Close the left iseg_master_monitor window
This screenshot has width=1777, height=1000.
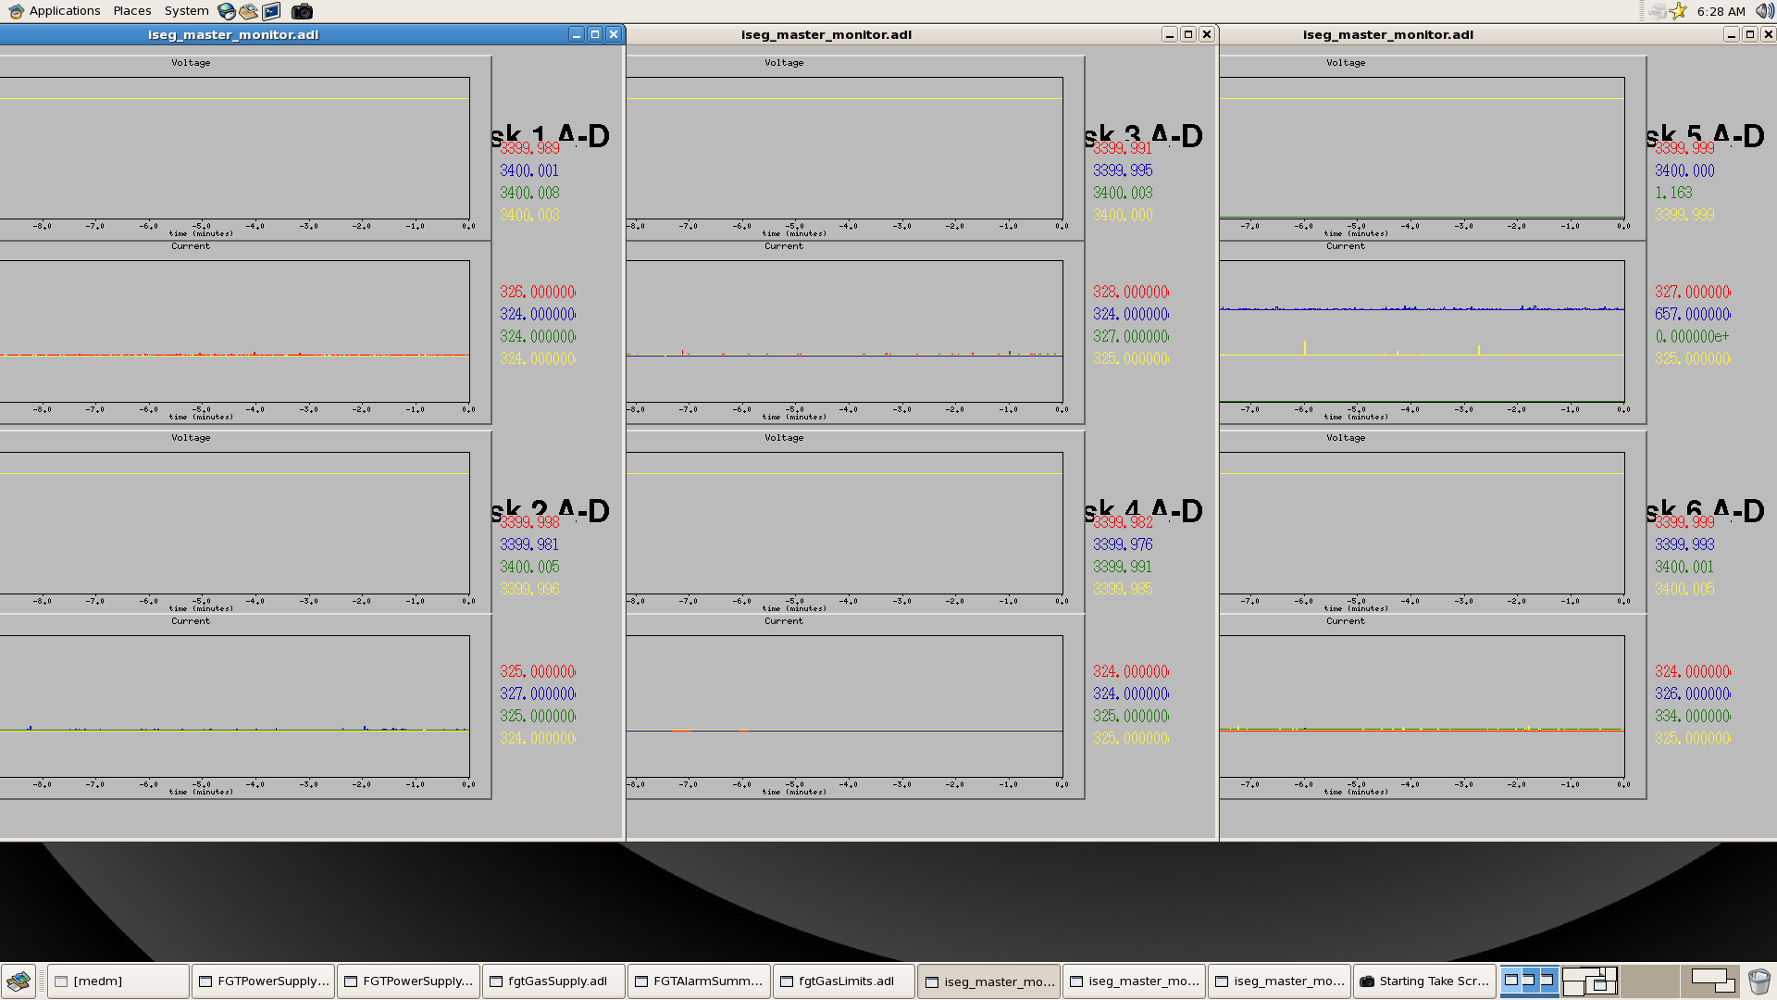tap(614, 34)
